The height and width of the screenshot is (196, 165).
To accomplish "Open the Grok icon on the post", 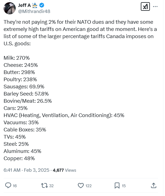I will [145, 6].
